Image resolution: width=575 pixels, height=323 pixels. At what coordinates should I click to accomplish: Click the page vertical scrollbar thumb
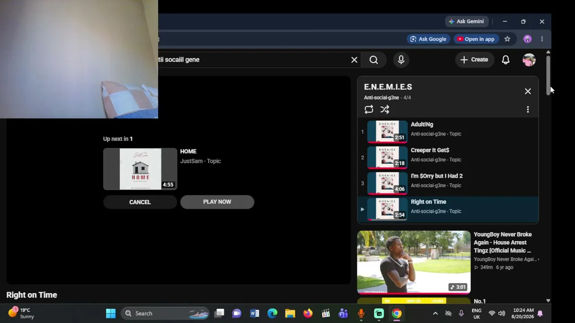[548, 75]
